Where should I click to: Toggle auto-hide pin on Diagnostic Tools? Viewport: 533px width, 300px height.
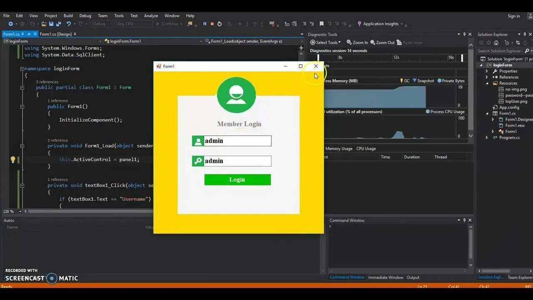click(464, 34)
